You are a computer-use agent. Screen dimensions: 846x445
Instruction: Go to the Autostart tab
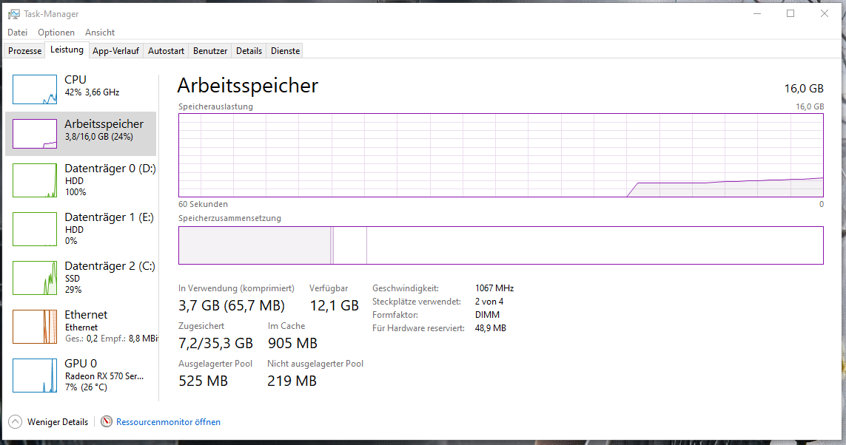point(167,51)
